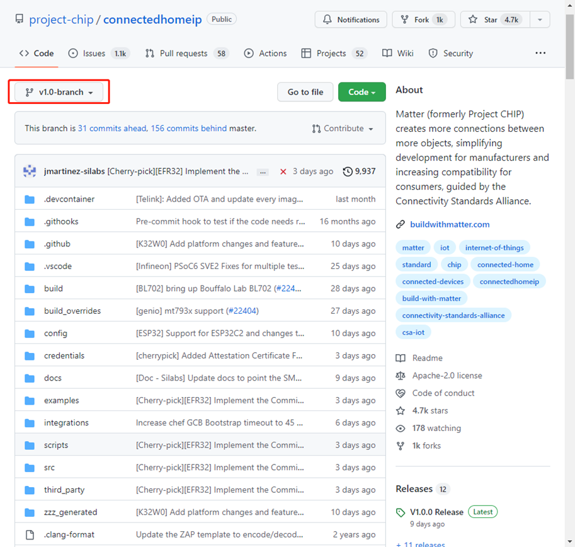Click the V1.0.0 Release tag icon
575x547 pixels.
(x=401, y=512)
